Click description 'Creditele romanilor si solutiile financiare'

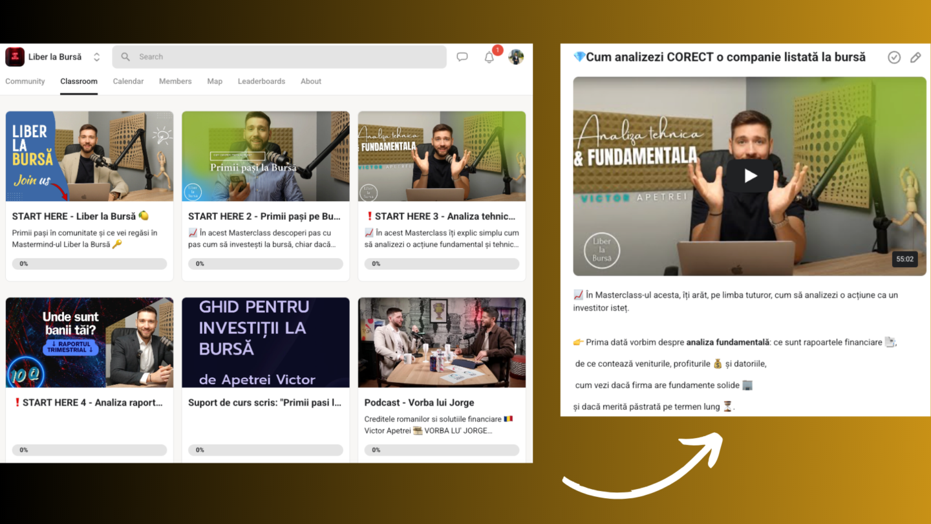coord(438,425)
